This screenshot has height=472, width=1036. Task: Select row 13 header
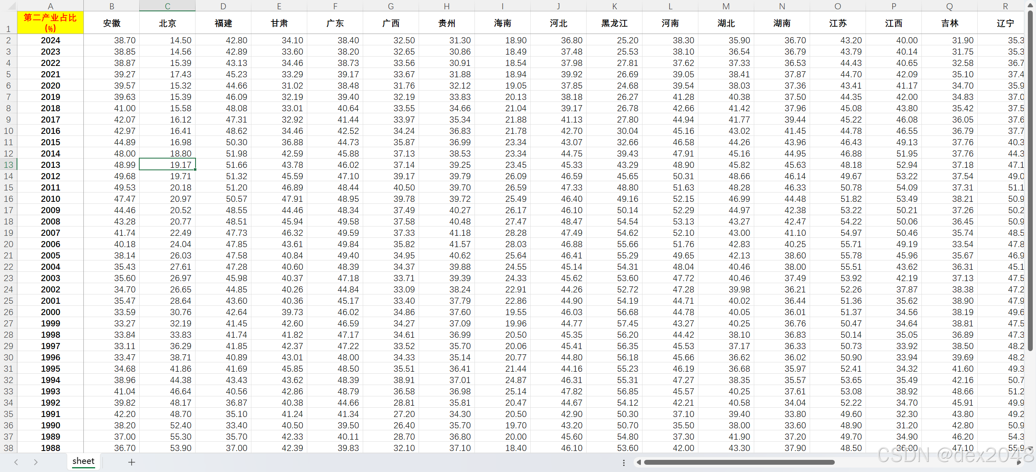coord(9,165)
